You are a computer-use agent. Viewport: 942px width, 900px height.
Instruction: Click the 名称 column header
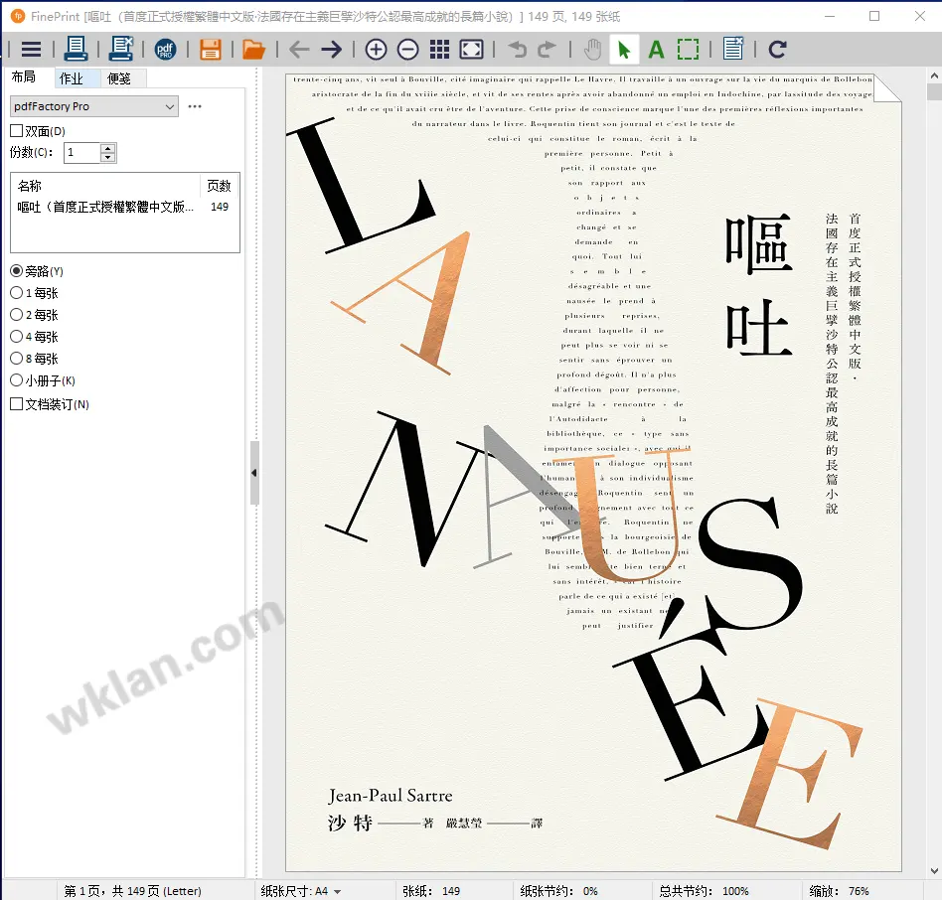(105, 186)
